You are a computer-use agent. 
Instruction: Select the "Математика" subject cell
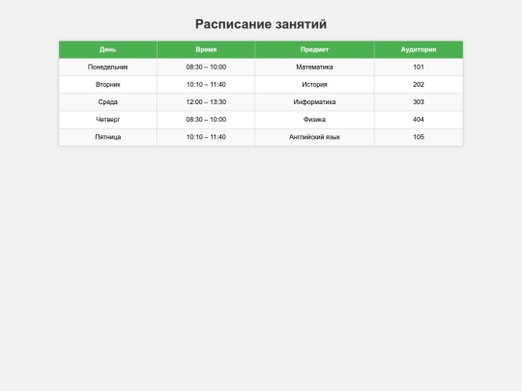[x=314, y=68]
